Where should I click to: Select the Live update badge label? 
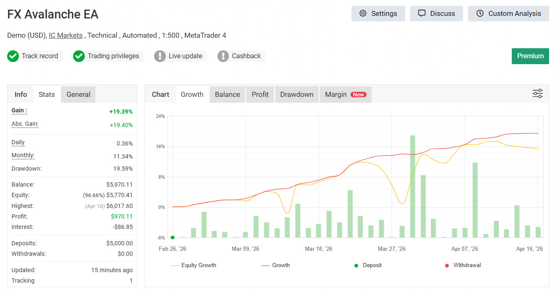click(186, 56)
